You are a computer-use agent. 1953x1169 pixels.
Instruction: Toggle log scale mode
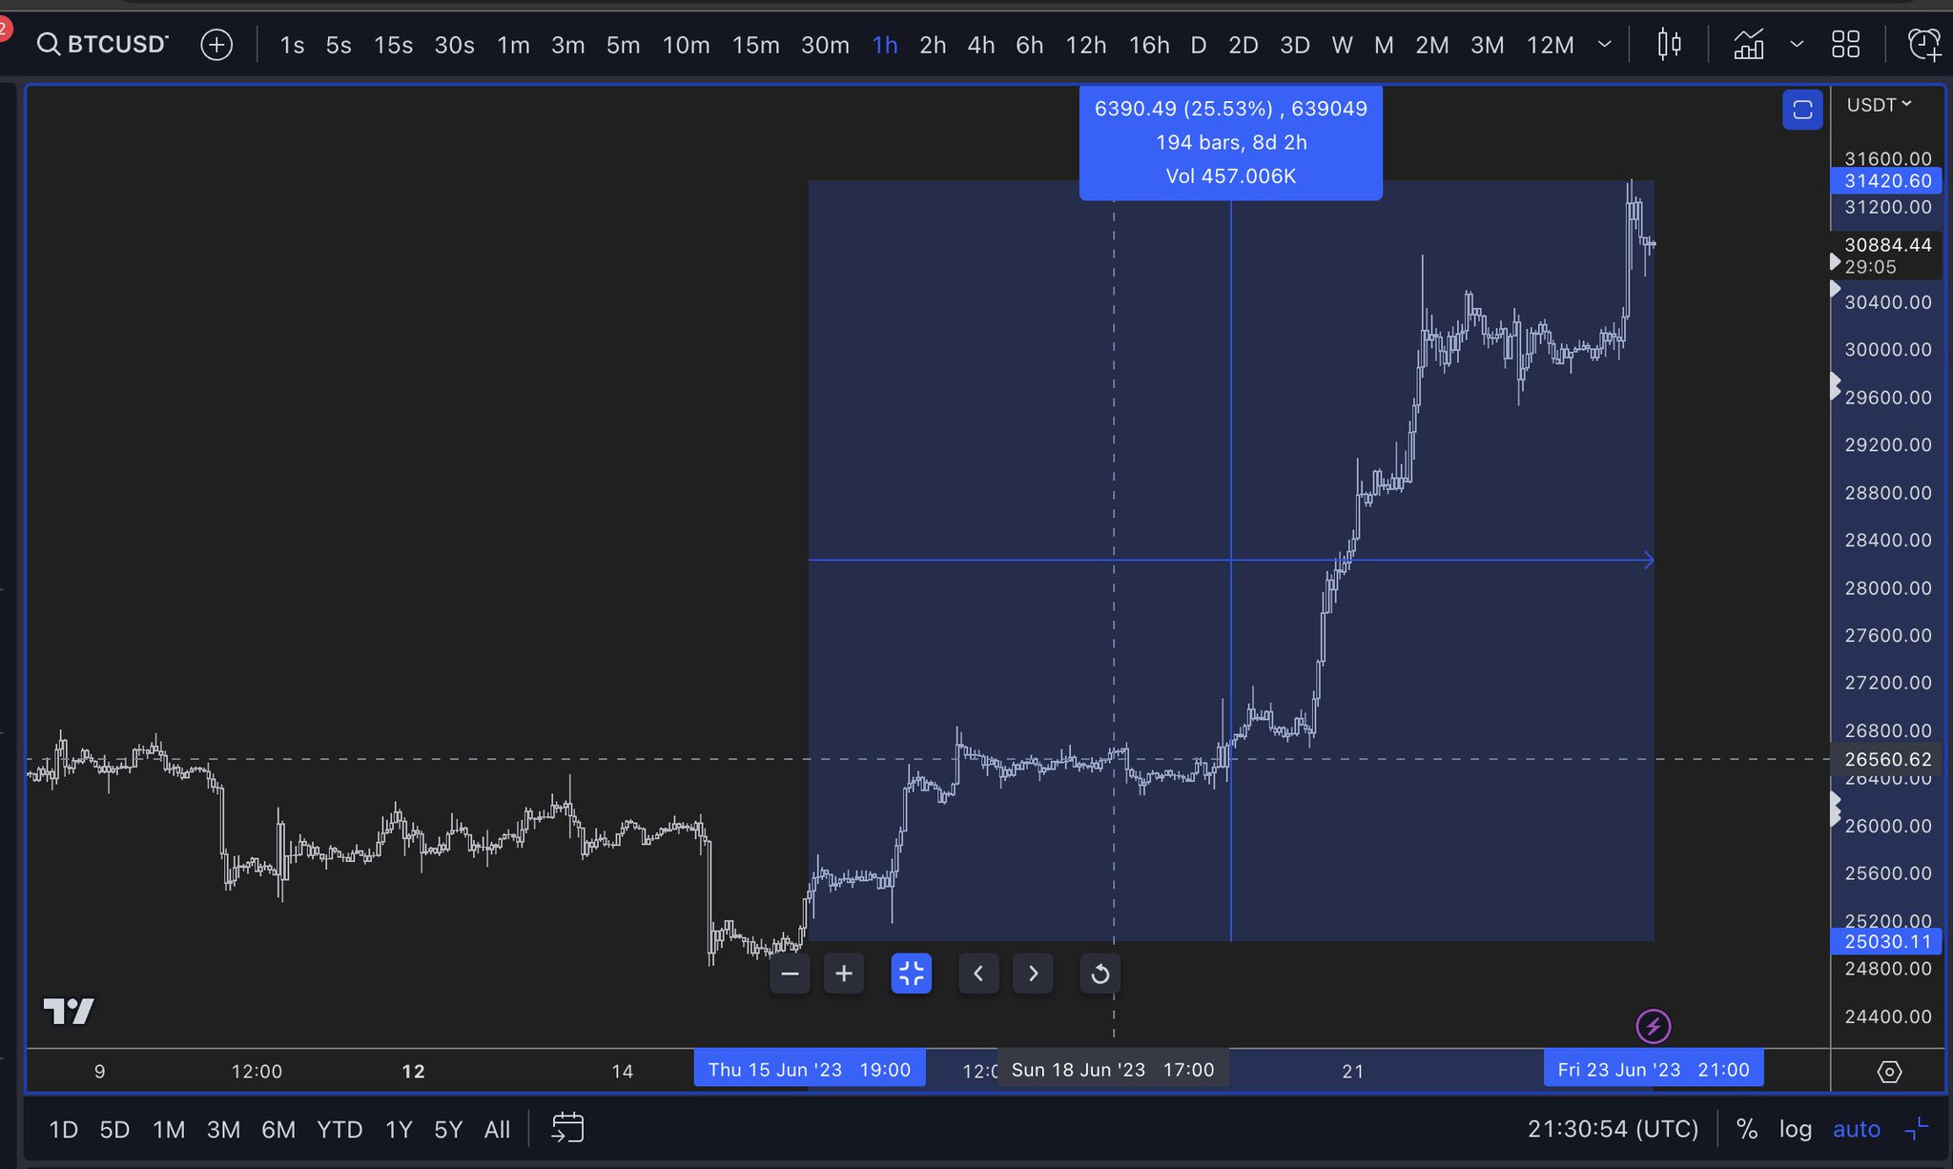pos(1796,1129)
